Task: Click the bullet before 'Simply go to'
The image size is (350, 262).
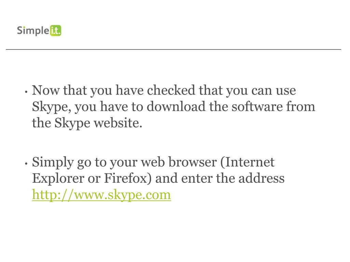Action: click(x=26, y=163)
